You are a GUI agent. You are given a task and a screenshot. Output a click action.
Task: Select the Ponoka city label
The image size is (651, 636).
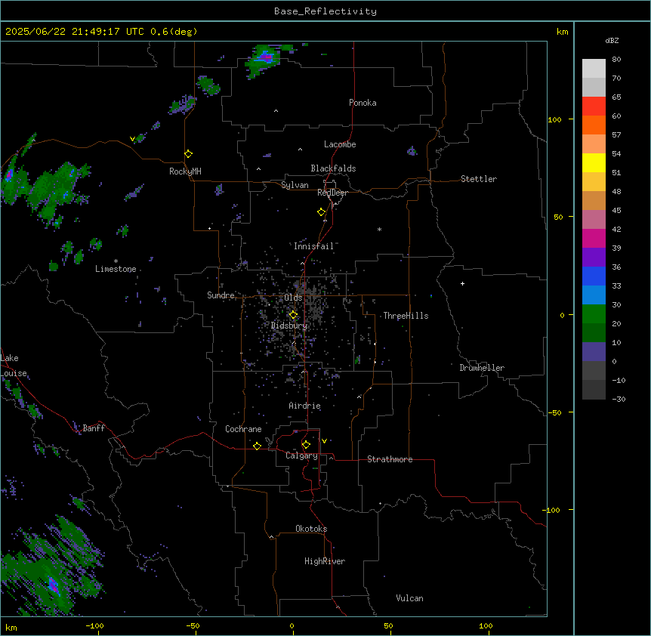click(x=363, y=103)
